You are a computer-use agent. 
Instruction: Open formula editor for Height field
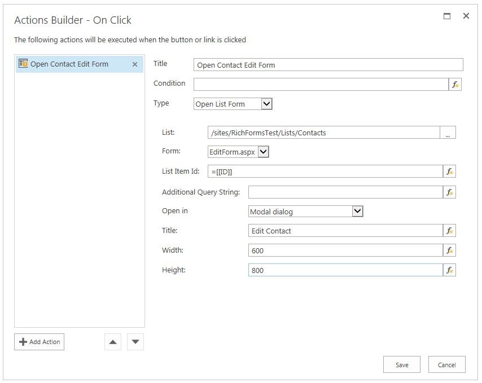coord(449,270)
